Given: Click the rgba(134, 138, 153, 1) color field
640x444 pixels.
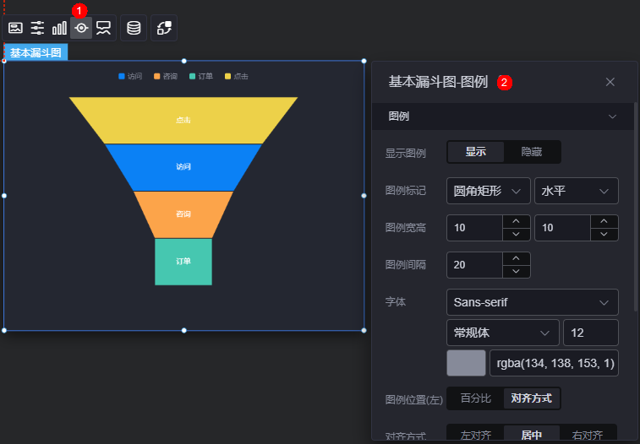Looking at the screenshot, I should pyautogui.click(x=554, y=363).
